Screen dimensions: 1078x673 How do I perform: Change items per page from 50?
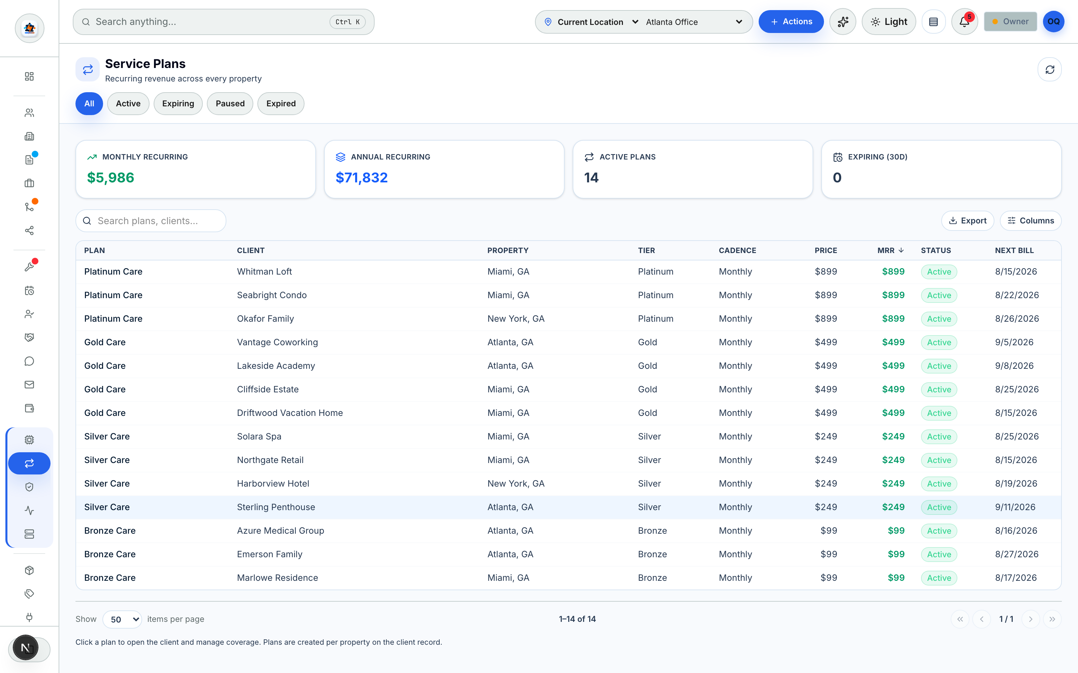click(x=123, y=619)
